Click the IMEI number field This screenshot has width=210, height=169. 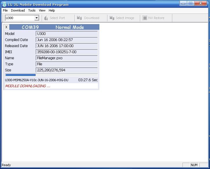(67, 52)
